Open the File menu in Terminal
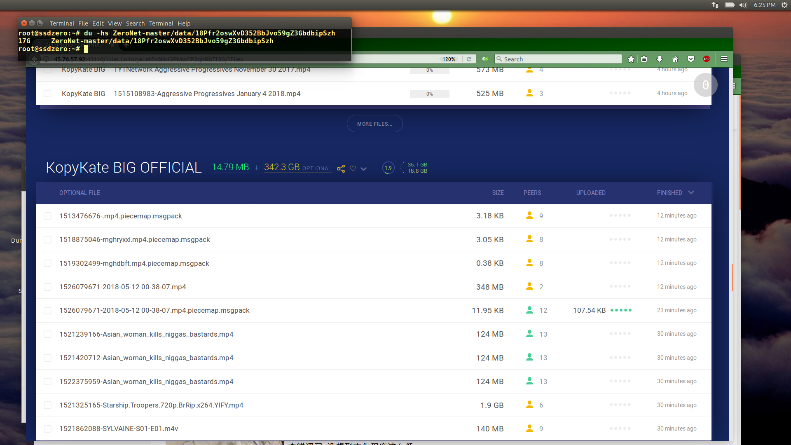791x445 pixels. [83, 23]
